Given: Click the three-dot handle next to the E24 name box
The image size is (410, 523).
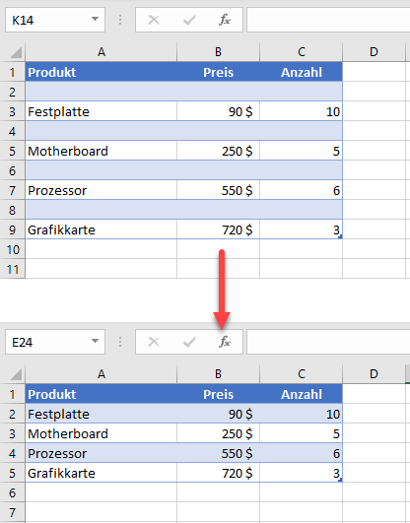Looking at the screenshot, I should point(120,342).
